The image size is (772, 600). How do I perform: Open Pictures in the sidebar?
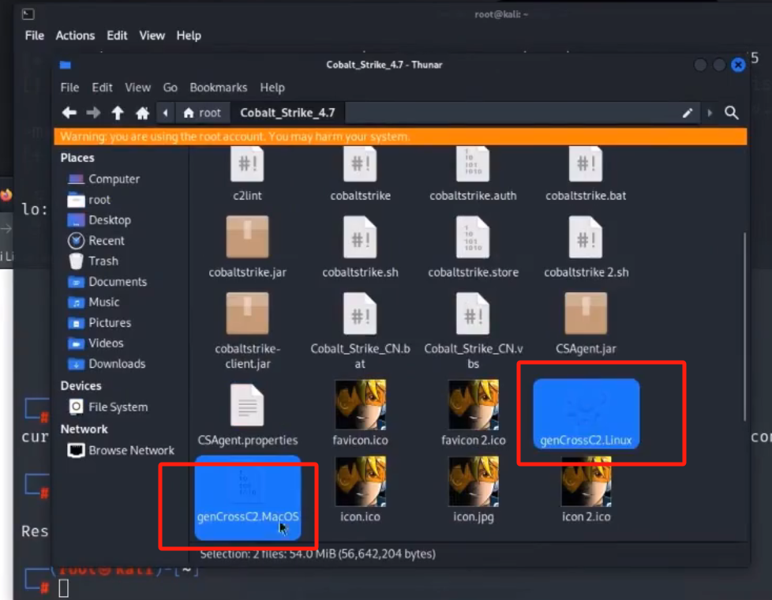pos(99,323)
